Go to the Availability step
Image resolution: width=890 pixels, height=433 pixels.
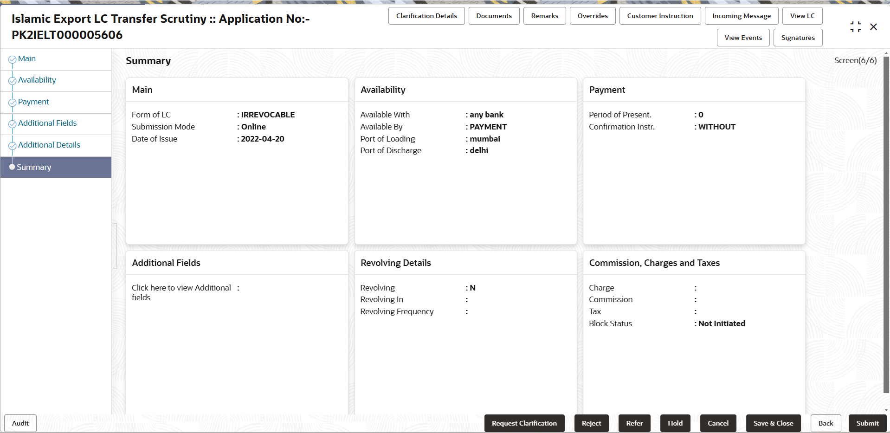(x=37, y=80)
